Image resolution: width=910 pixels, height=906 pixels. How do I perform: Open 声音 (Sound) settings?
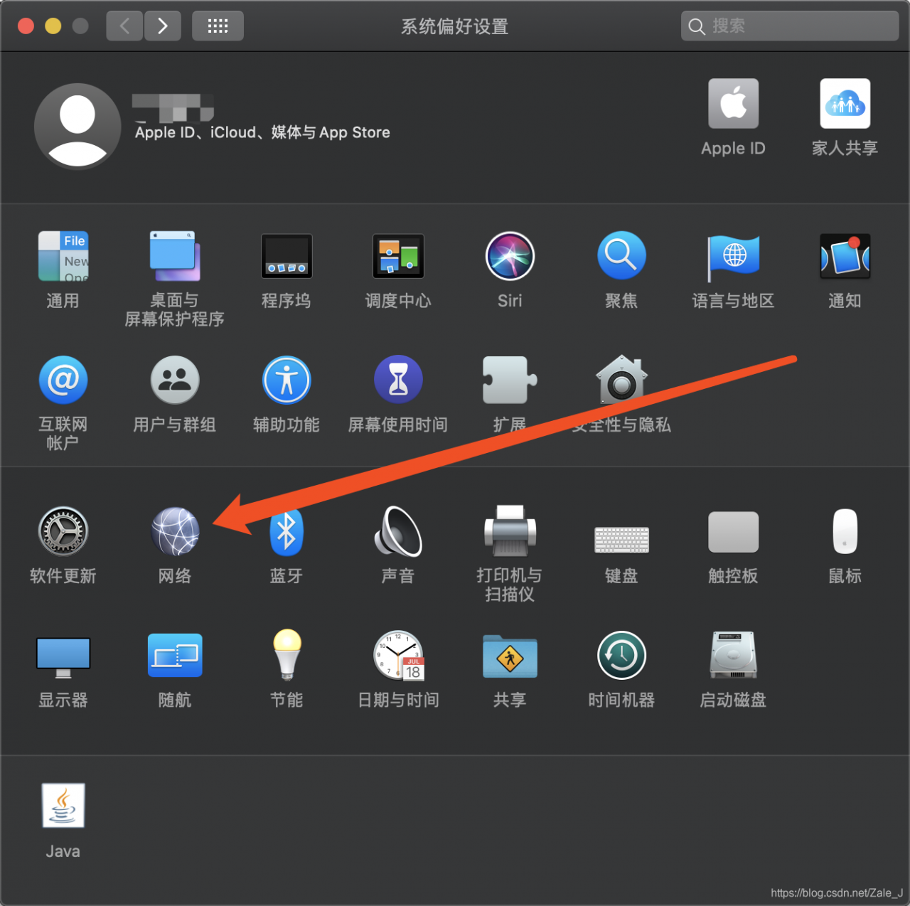click(x=398, y=531)
